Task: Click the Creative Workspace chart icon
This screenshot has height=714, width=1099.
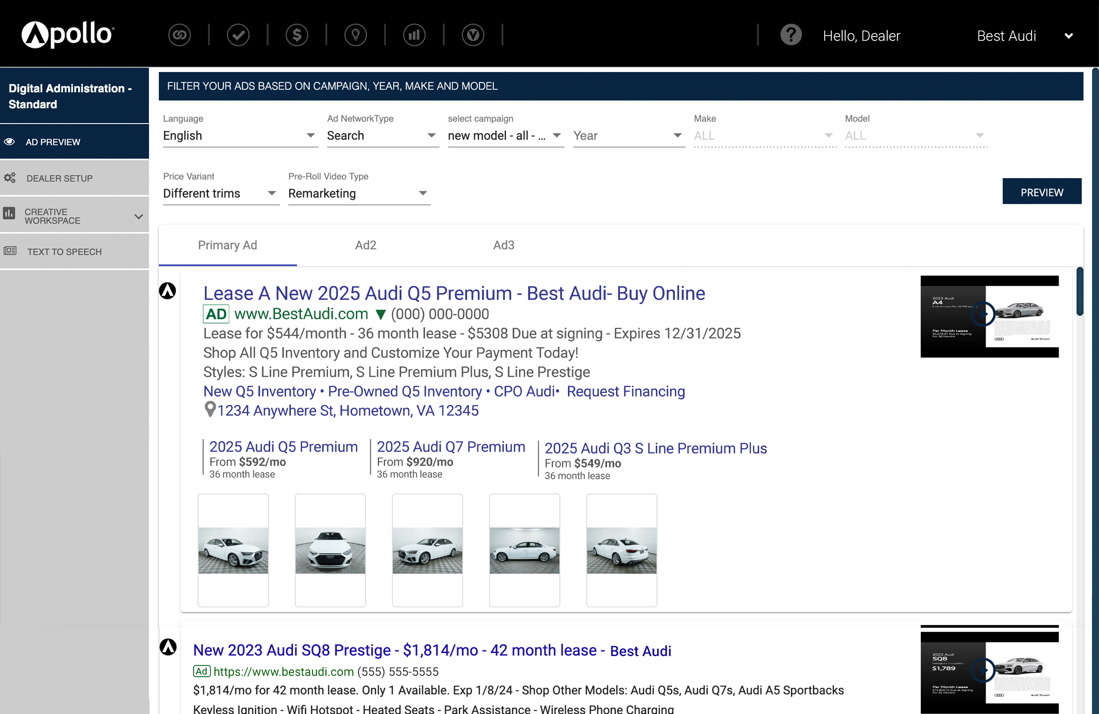Action: point(9,213)
